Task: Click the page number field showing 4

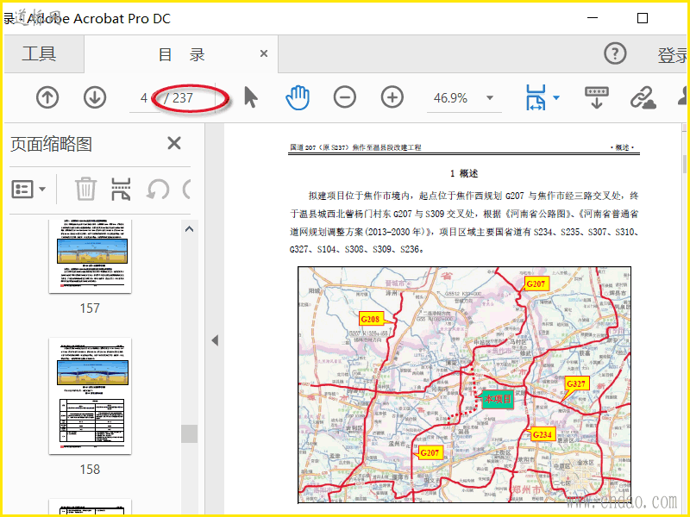Action: (x=144, y=98)
